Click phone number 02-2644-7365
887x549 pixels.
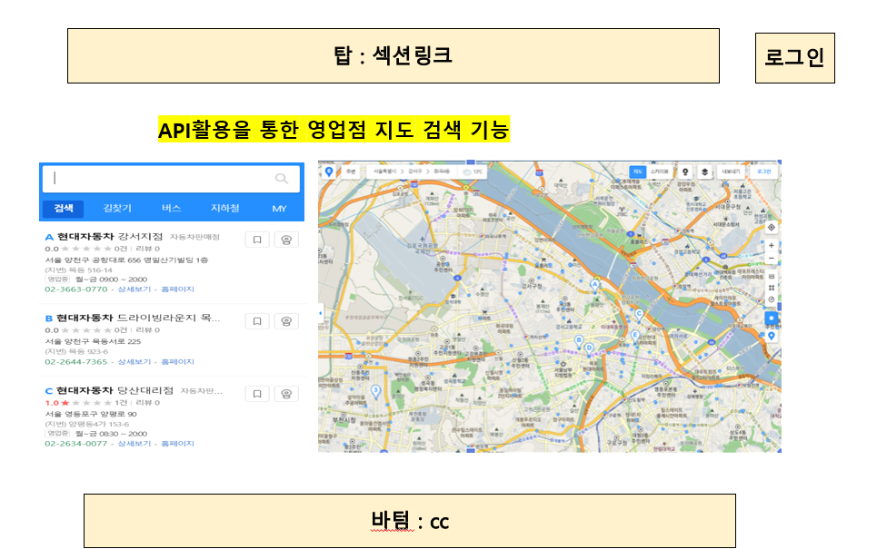pyautogui.click(x=75, y=361)
